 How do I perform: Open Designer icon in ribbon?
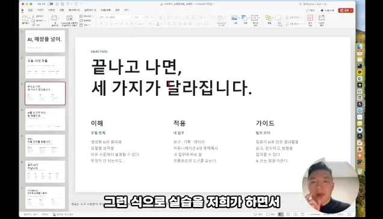point(322,18)
